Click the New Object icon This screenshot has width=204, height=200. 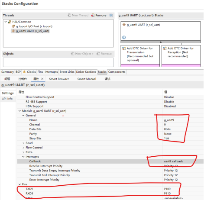click(72, 54)
